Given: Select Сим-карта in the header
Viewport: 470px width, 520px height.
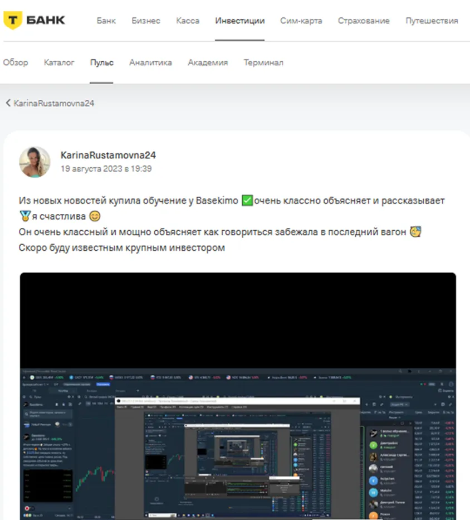Looking at the screenshot, I should 301,21.
